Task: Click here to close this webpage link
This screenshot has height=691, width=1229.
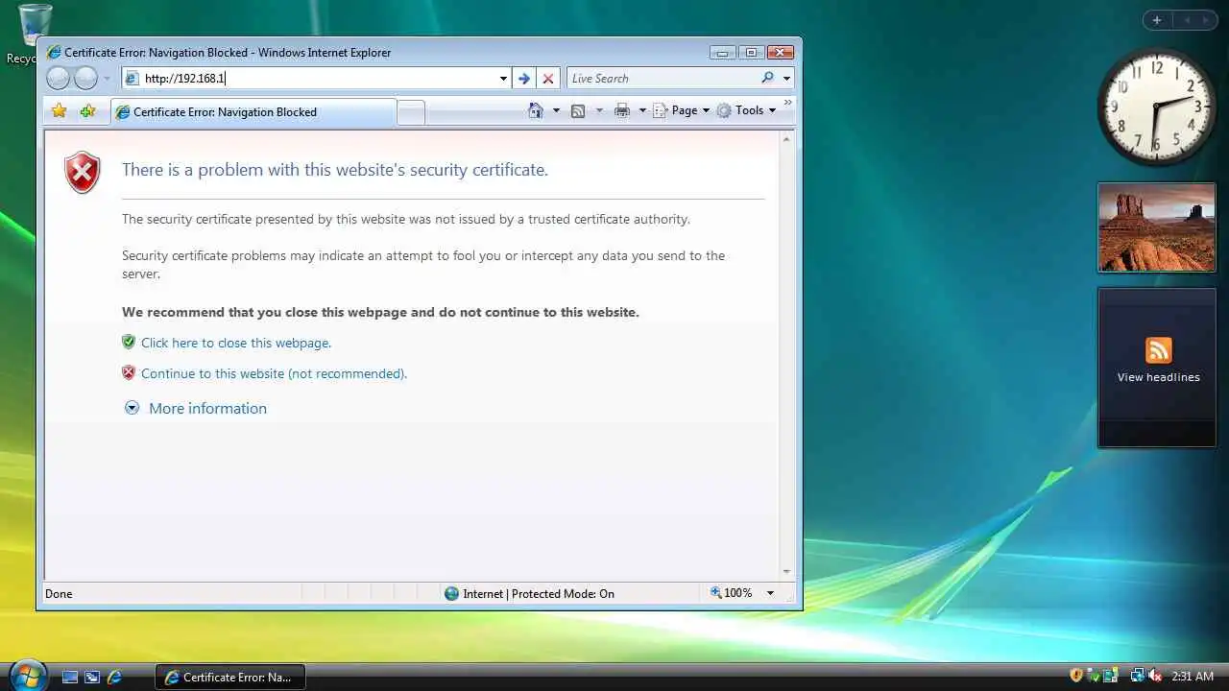Action: coord(236,343)
